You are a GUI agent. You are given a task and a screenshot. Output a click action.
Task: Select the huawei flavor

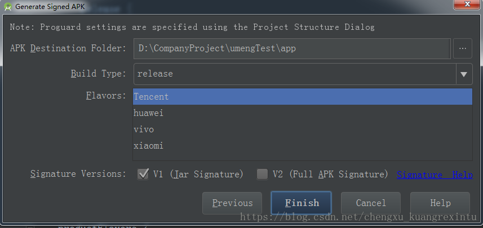pyautogui.click(x=303, y=113)
